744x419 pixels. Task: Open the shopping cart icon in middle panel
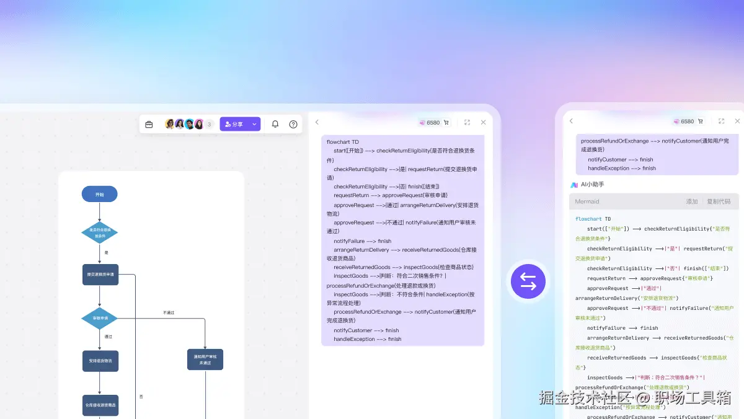click(446, 122)
